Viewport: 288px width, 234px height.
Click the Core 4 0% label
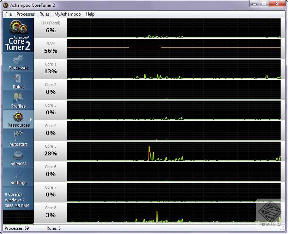point(50,130)
